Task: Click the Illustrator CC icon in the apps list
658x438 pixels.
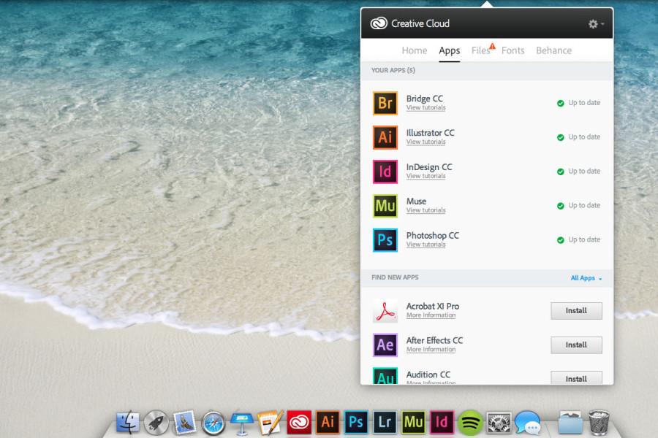Action: coord(385,137)
